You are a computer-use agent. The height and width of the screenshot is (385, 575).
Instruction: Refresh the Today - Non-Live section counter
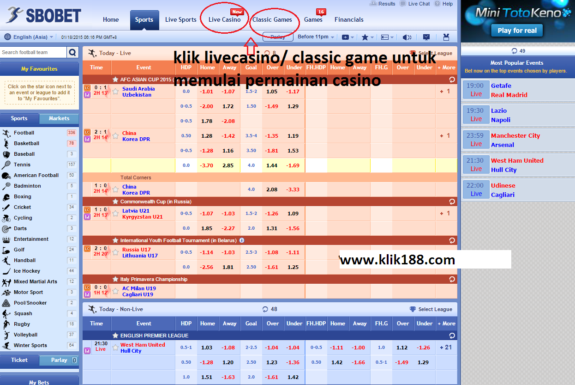[265, 309]
